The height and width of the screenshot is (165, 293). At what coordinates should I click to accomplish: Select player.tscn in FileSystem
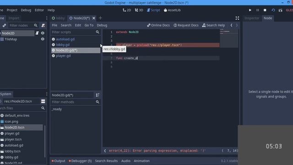[x=13, y=139]
